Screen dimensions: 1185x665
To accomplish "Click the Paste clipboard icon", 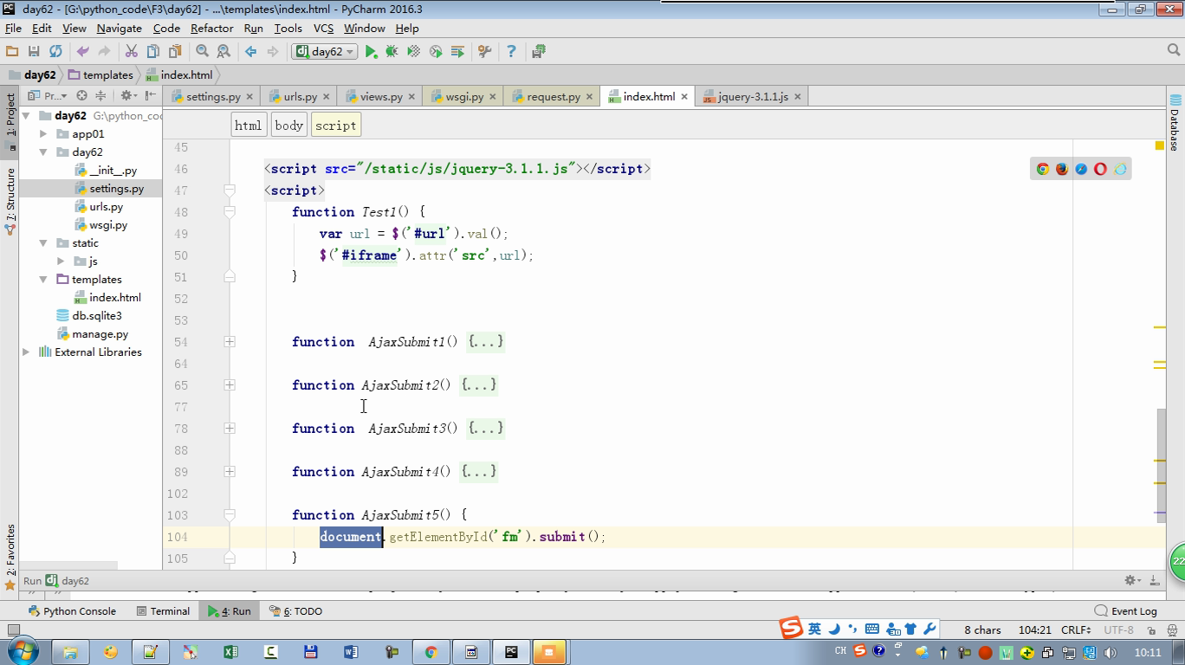I will coord(175,52).
